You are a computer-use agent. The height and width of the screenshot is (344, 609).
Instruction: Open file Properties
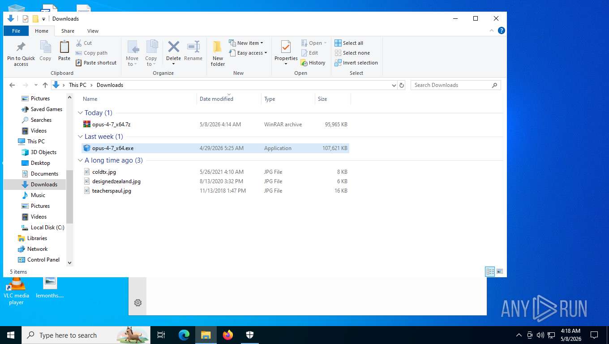tap(286, 54)
